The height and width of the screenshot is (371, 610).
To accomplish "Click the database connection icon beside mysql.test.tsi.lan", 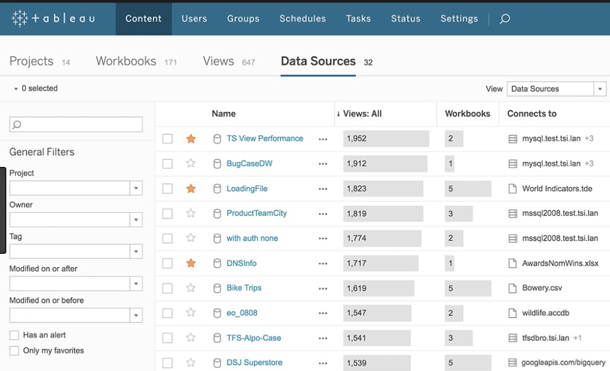I will pos(512,139).
